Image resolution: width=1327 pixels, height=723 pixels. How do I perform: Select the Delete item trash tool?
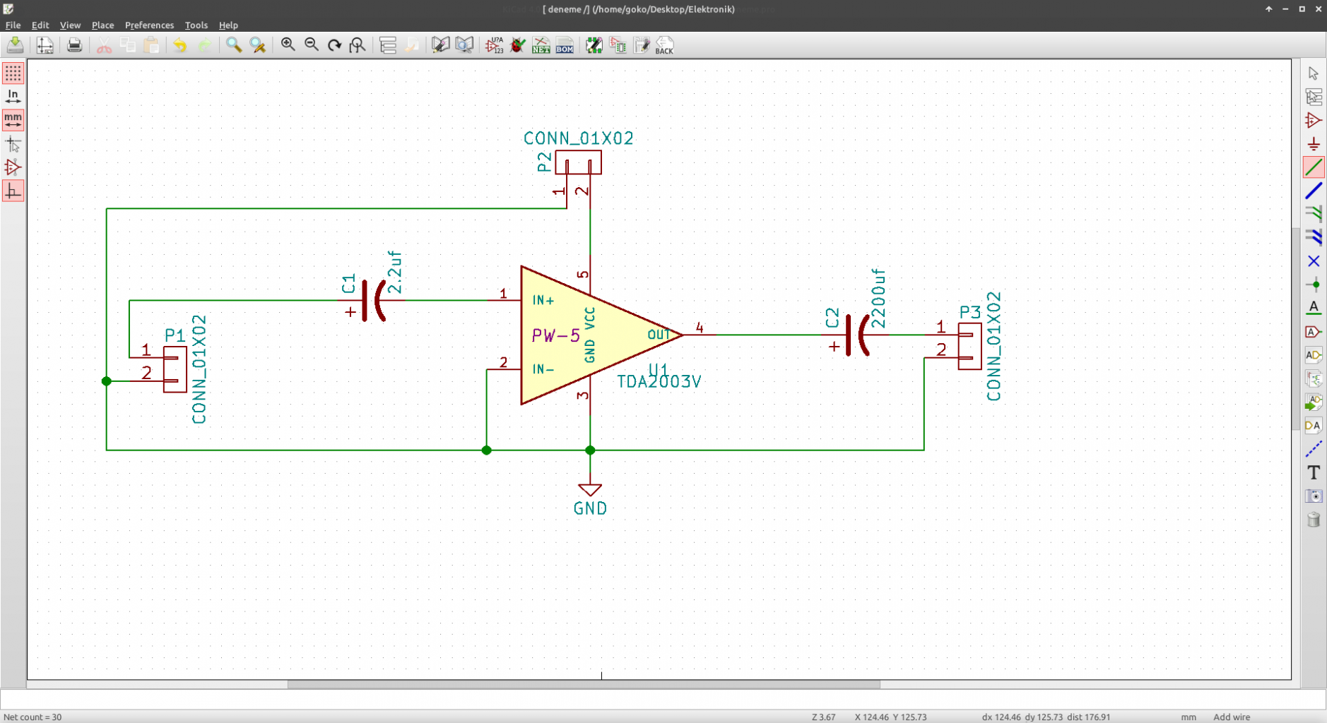pyautogui.click(x=1314, y=520)
